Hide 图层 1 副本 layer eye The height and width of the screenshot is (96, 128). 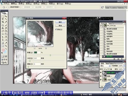101,73
